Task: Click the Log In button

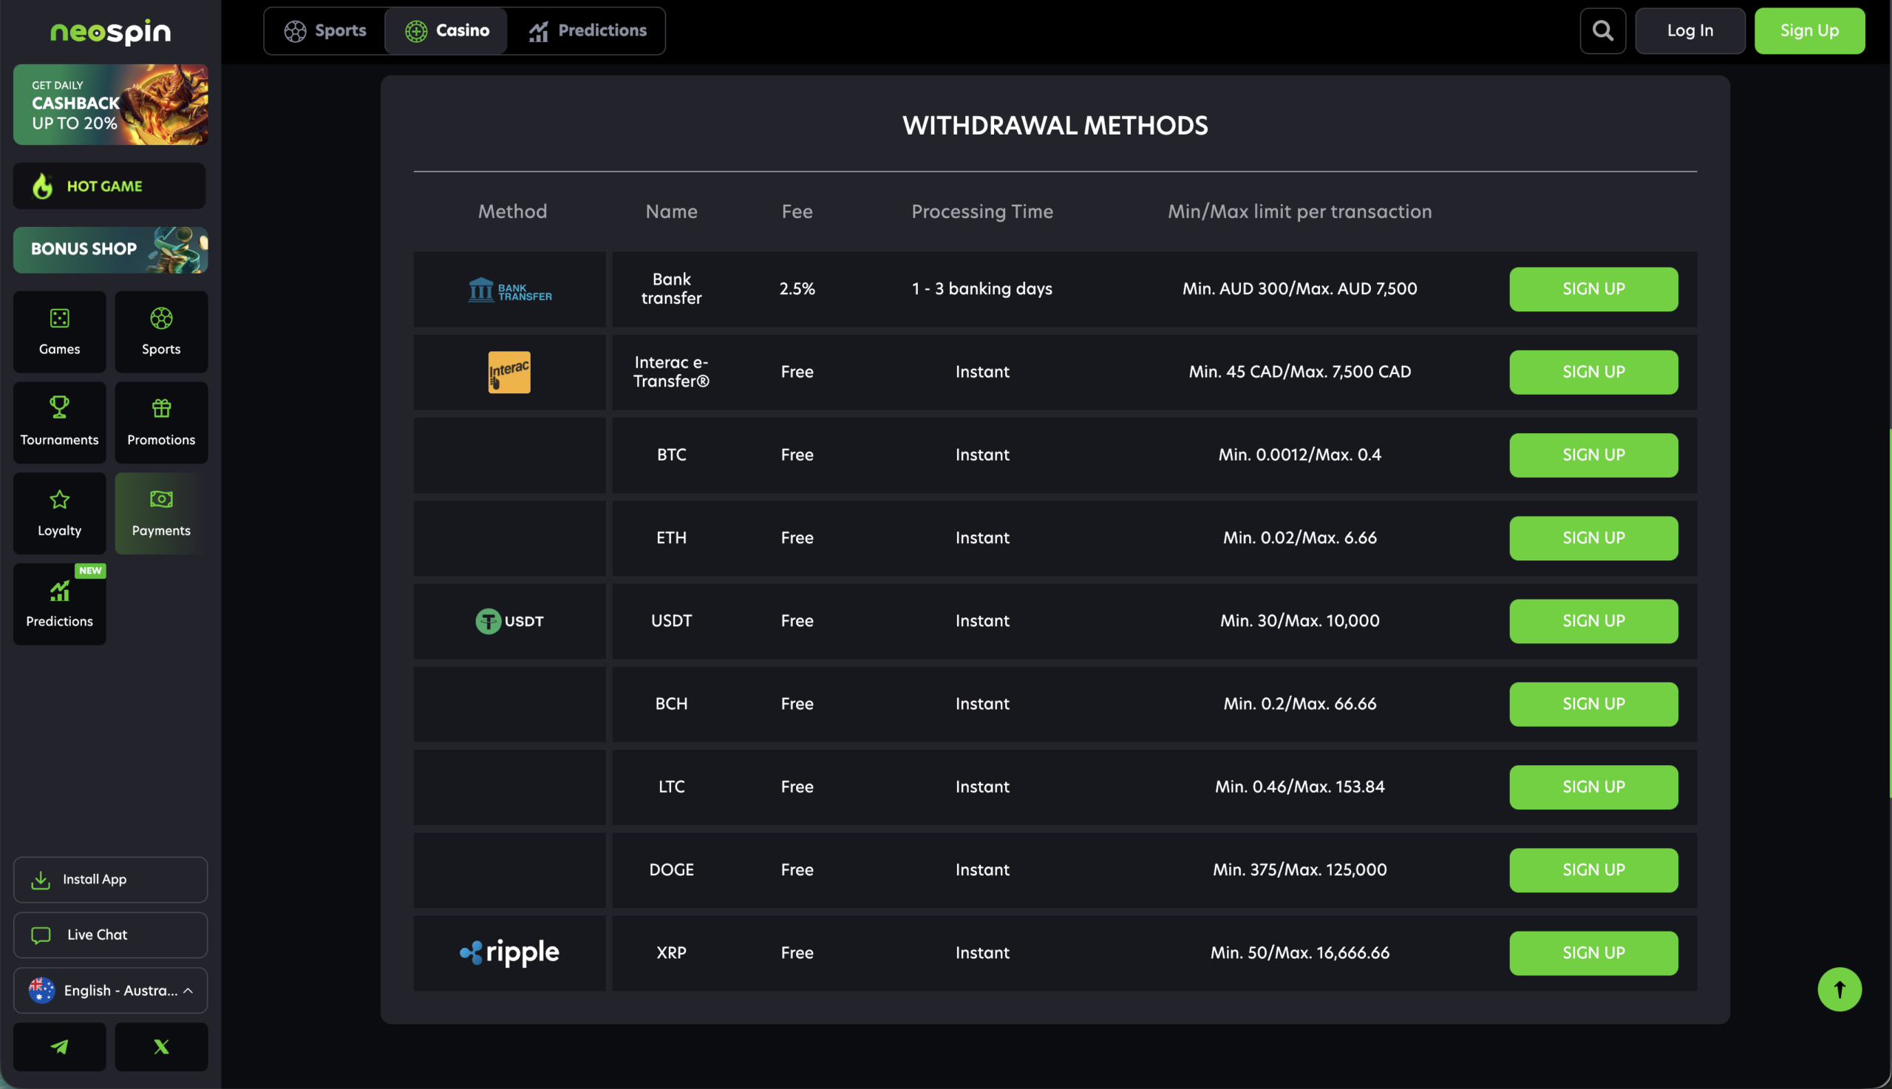Action: click(1690, 30)
